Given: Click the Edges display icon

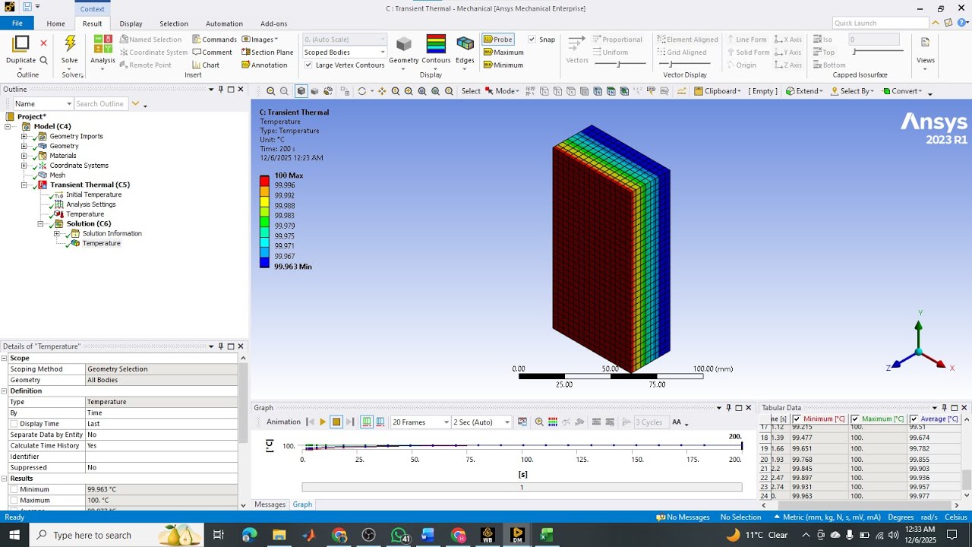Looking at the screenshot, I should [465, 44].
